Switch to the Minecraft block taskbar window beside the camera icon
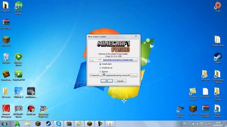Viewport: 227px width, 127px height. (x=89, y=124)
